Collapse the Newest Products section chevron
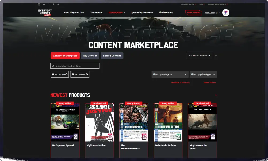 coord(216,95)
